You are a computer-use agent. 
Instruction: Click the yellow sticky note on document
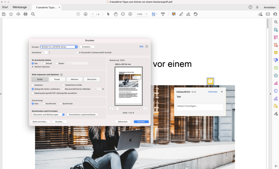[x=210, y=81]
